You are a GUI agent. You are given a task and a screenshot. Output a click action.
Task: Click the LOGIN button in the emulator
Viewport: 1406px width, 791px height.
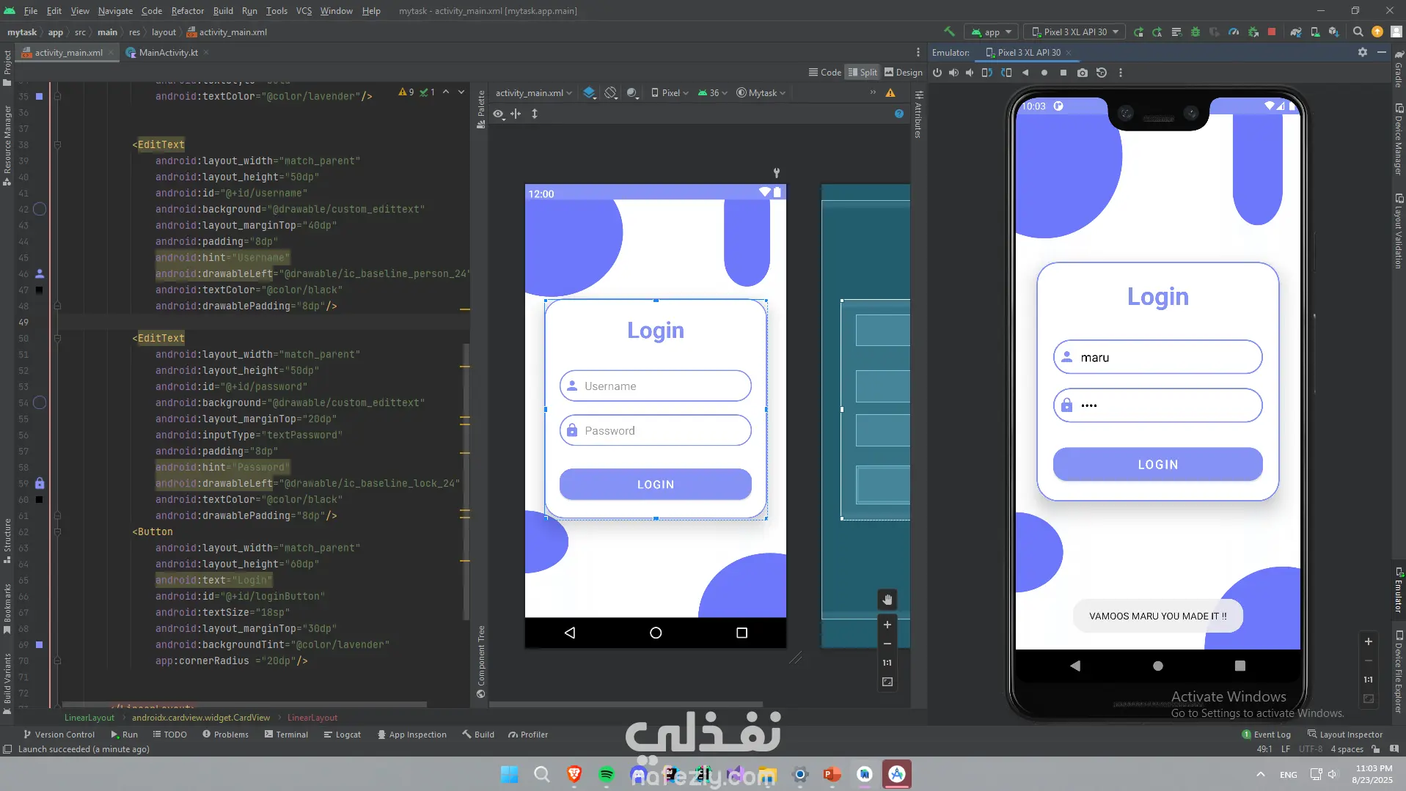(1157, 464)
